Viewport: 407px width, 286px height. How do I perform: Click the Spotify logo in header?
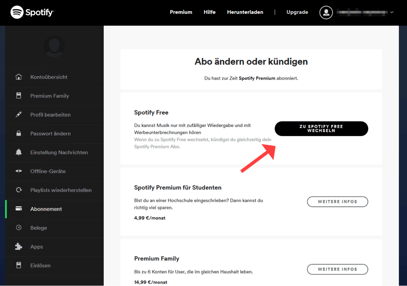pyautogui.click(x=32, y=12)
